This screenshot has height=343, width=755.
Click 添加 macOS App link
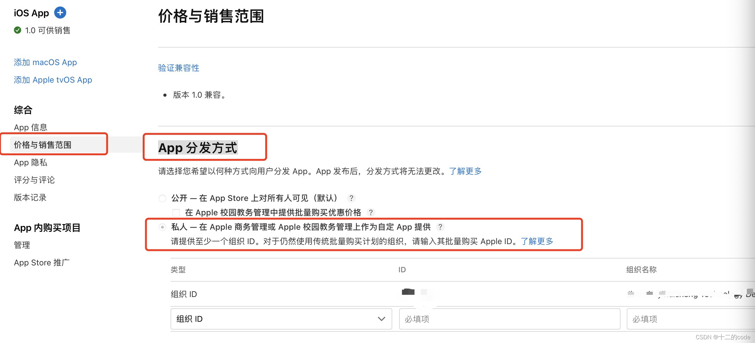[45, 62]
